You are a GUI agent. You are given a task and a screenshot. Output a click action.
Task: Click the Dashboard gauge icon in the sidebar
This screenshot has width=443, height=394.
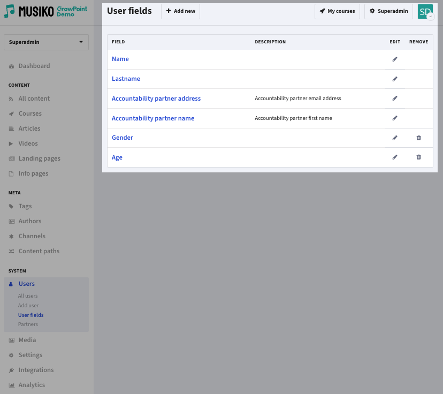[11, 66]
